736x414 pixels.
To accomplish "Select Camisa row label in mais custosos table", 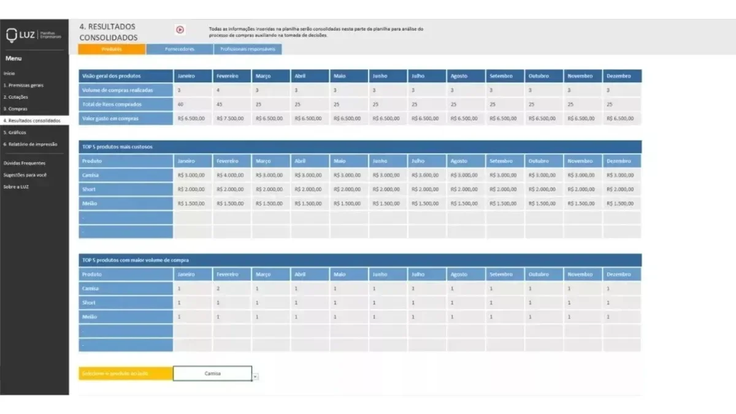I will click(126, 175).
